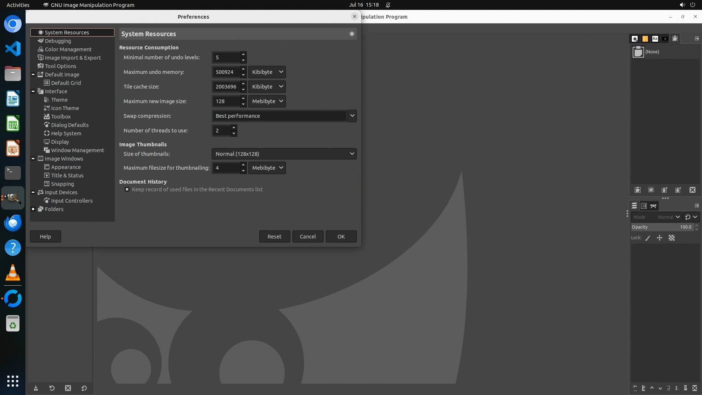Select Theme under the Interface section
This screenshot has width=702, height=395.
click(x=59, y=100)
